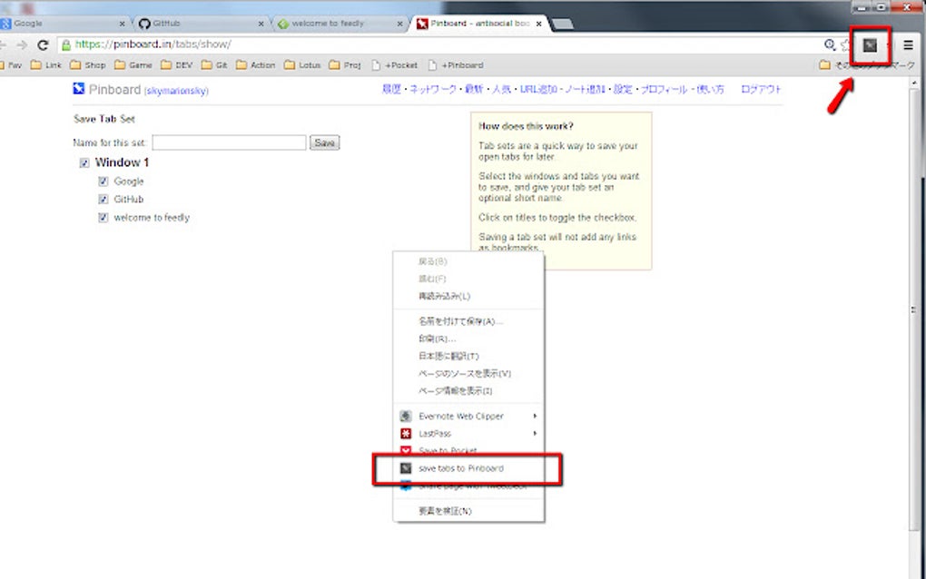This screenshot has width=926, height=579.
Task: Click the Evernote Web Clipper icon in context menu
Action: click(405, 416)
